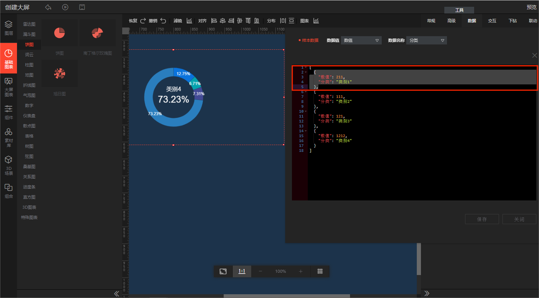Screen dimensions: 539x298
Task: Open the 大屏图表 sidebar panel
Action: [9, 87]
